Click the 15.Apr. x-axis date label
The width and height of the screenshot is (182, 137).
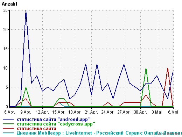(x=59, y=112)
